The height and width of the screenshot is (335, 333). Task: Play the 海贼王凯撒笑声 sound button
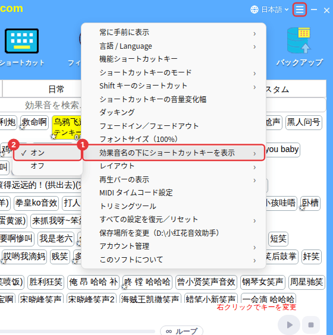click(150, 299)
